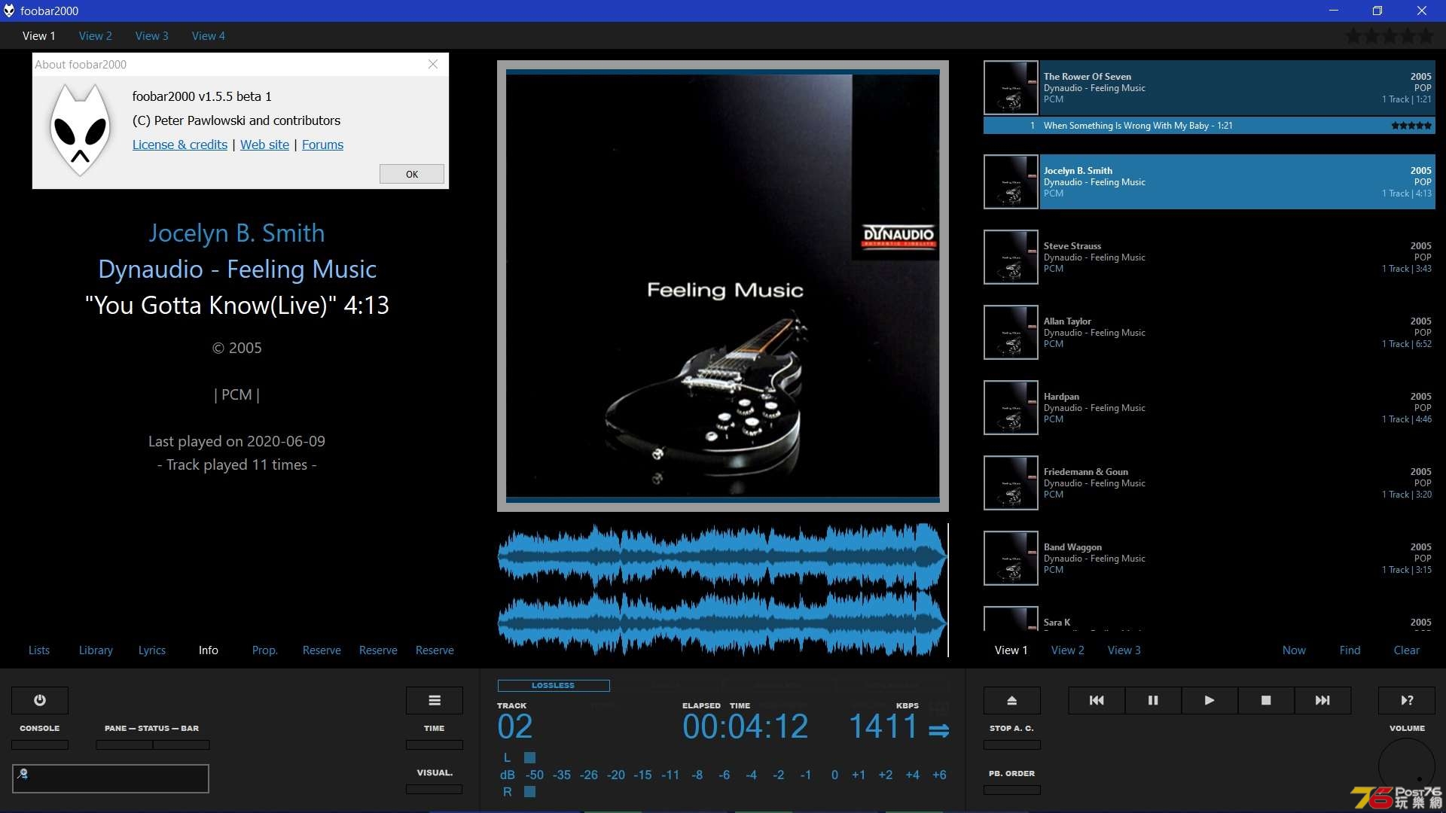Select the Friedemann & Goun album row
The height and width of the screenshot is (813, 1446).
click(1210, 483)
